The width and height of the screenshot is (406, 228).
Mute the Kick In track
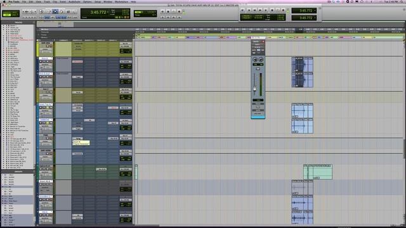[51, 61]
